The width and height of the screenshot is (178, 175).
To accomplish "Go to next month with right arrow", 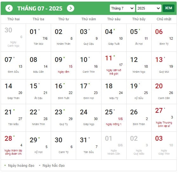I will tap(70, 8).
